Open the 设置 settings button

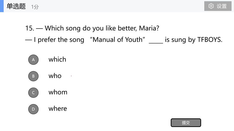coord(218,6)
